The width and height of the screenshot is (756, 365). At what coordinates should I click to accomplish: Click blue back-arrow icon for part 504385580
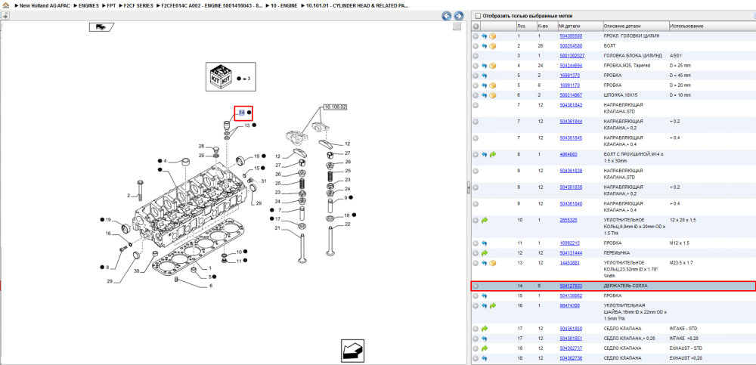pos(484,36)
